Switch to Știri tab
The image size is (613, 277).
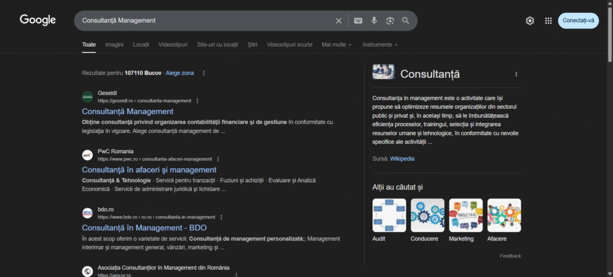(x=252, y=44)
